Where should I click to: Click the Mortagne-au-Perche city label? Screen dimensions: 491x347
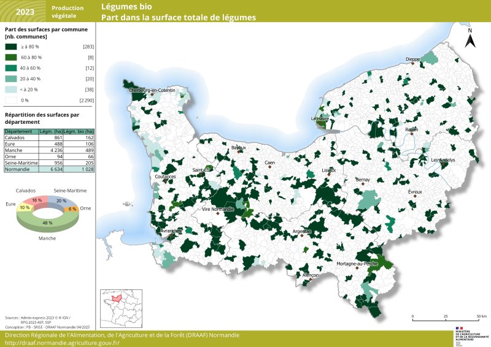tap(357, 264)
